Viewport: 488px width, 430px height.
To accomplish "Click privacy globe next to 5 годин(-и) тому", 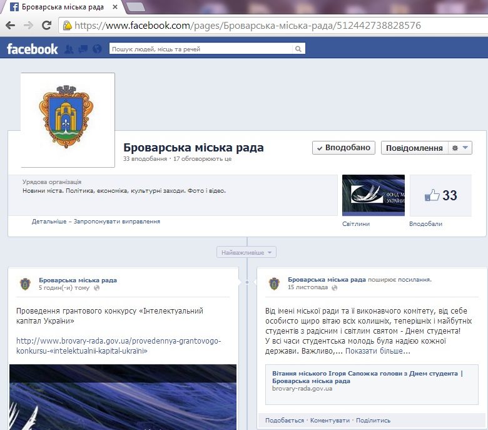I will (x=97, y=288).
